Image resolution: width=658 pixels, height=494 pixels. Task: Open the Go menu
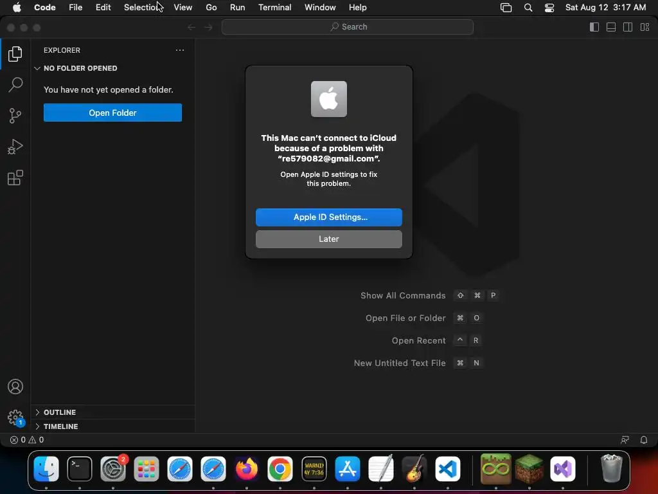211,8
